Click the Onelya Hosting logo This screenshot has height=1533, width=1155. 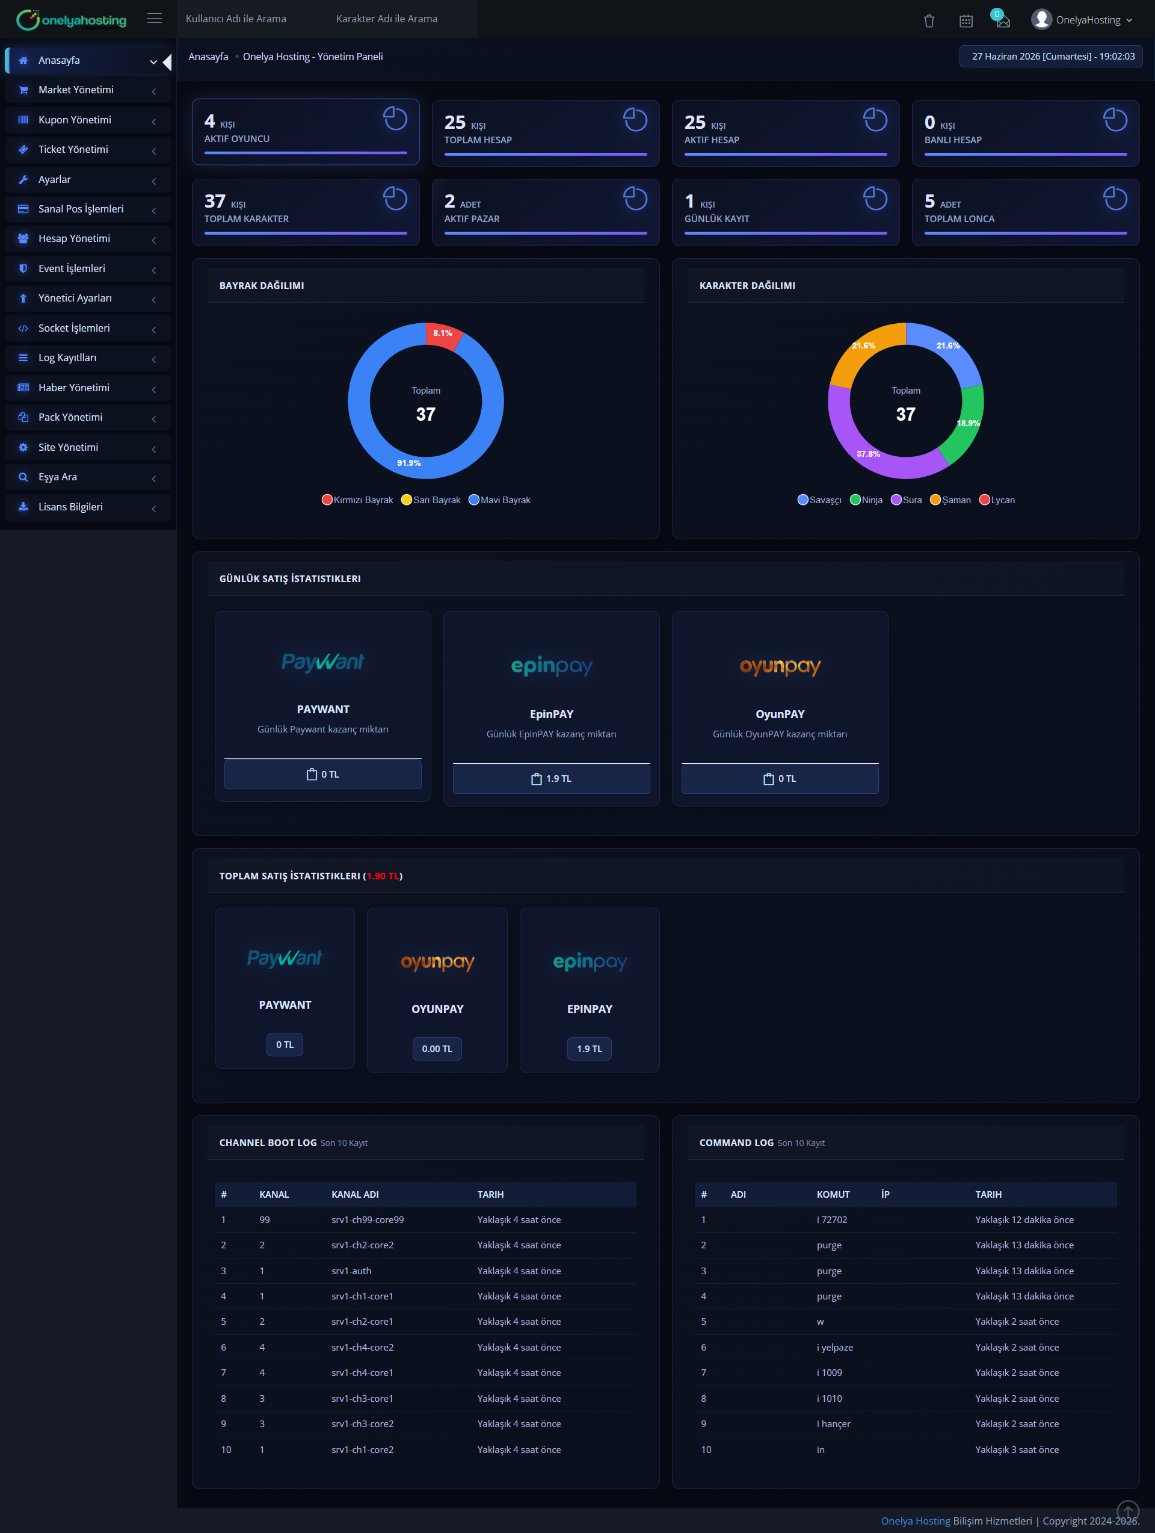click(72, 19)
